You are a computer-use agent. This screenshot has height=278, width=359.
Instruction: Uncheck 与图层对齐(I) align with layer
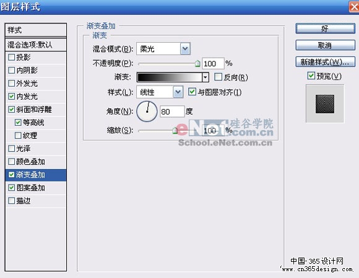click(x=192, y=92)
